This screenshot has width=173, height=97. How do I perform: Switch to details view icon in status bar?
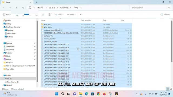pos(168,89)
